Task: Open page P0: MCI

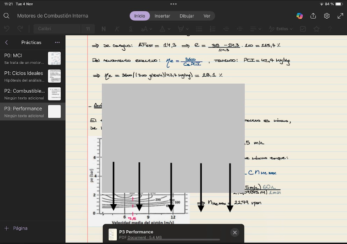Action: [x=32, y=58]
